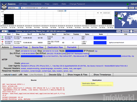Screen dimensions: 137x102
Task: Click the http:statuscode:301 tag
Action: click(x=80, y=56)
